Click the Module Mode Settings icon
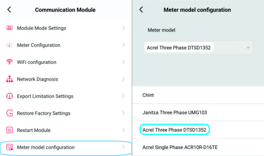Viewport: 264px width, 156px height. pyautogui.click(x=10, y=28)
